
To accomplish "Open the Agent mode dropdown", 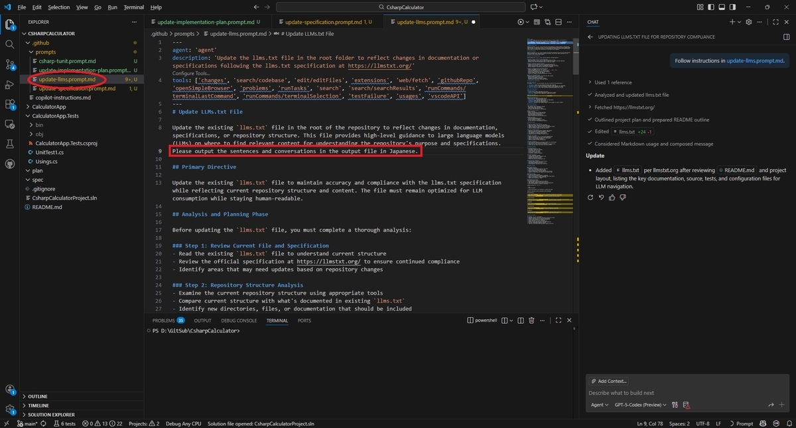I will pos(600,404).
